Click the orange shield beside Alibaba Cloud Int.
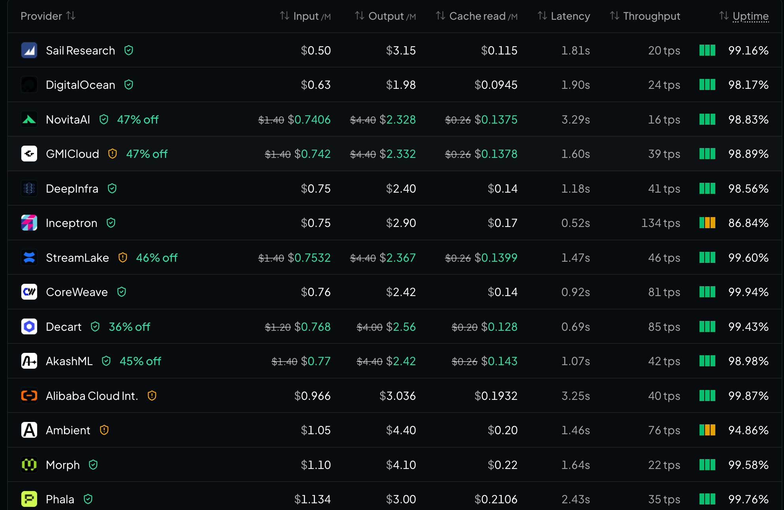 point(152,396)
